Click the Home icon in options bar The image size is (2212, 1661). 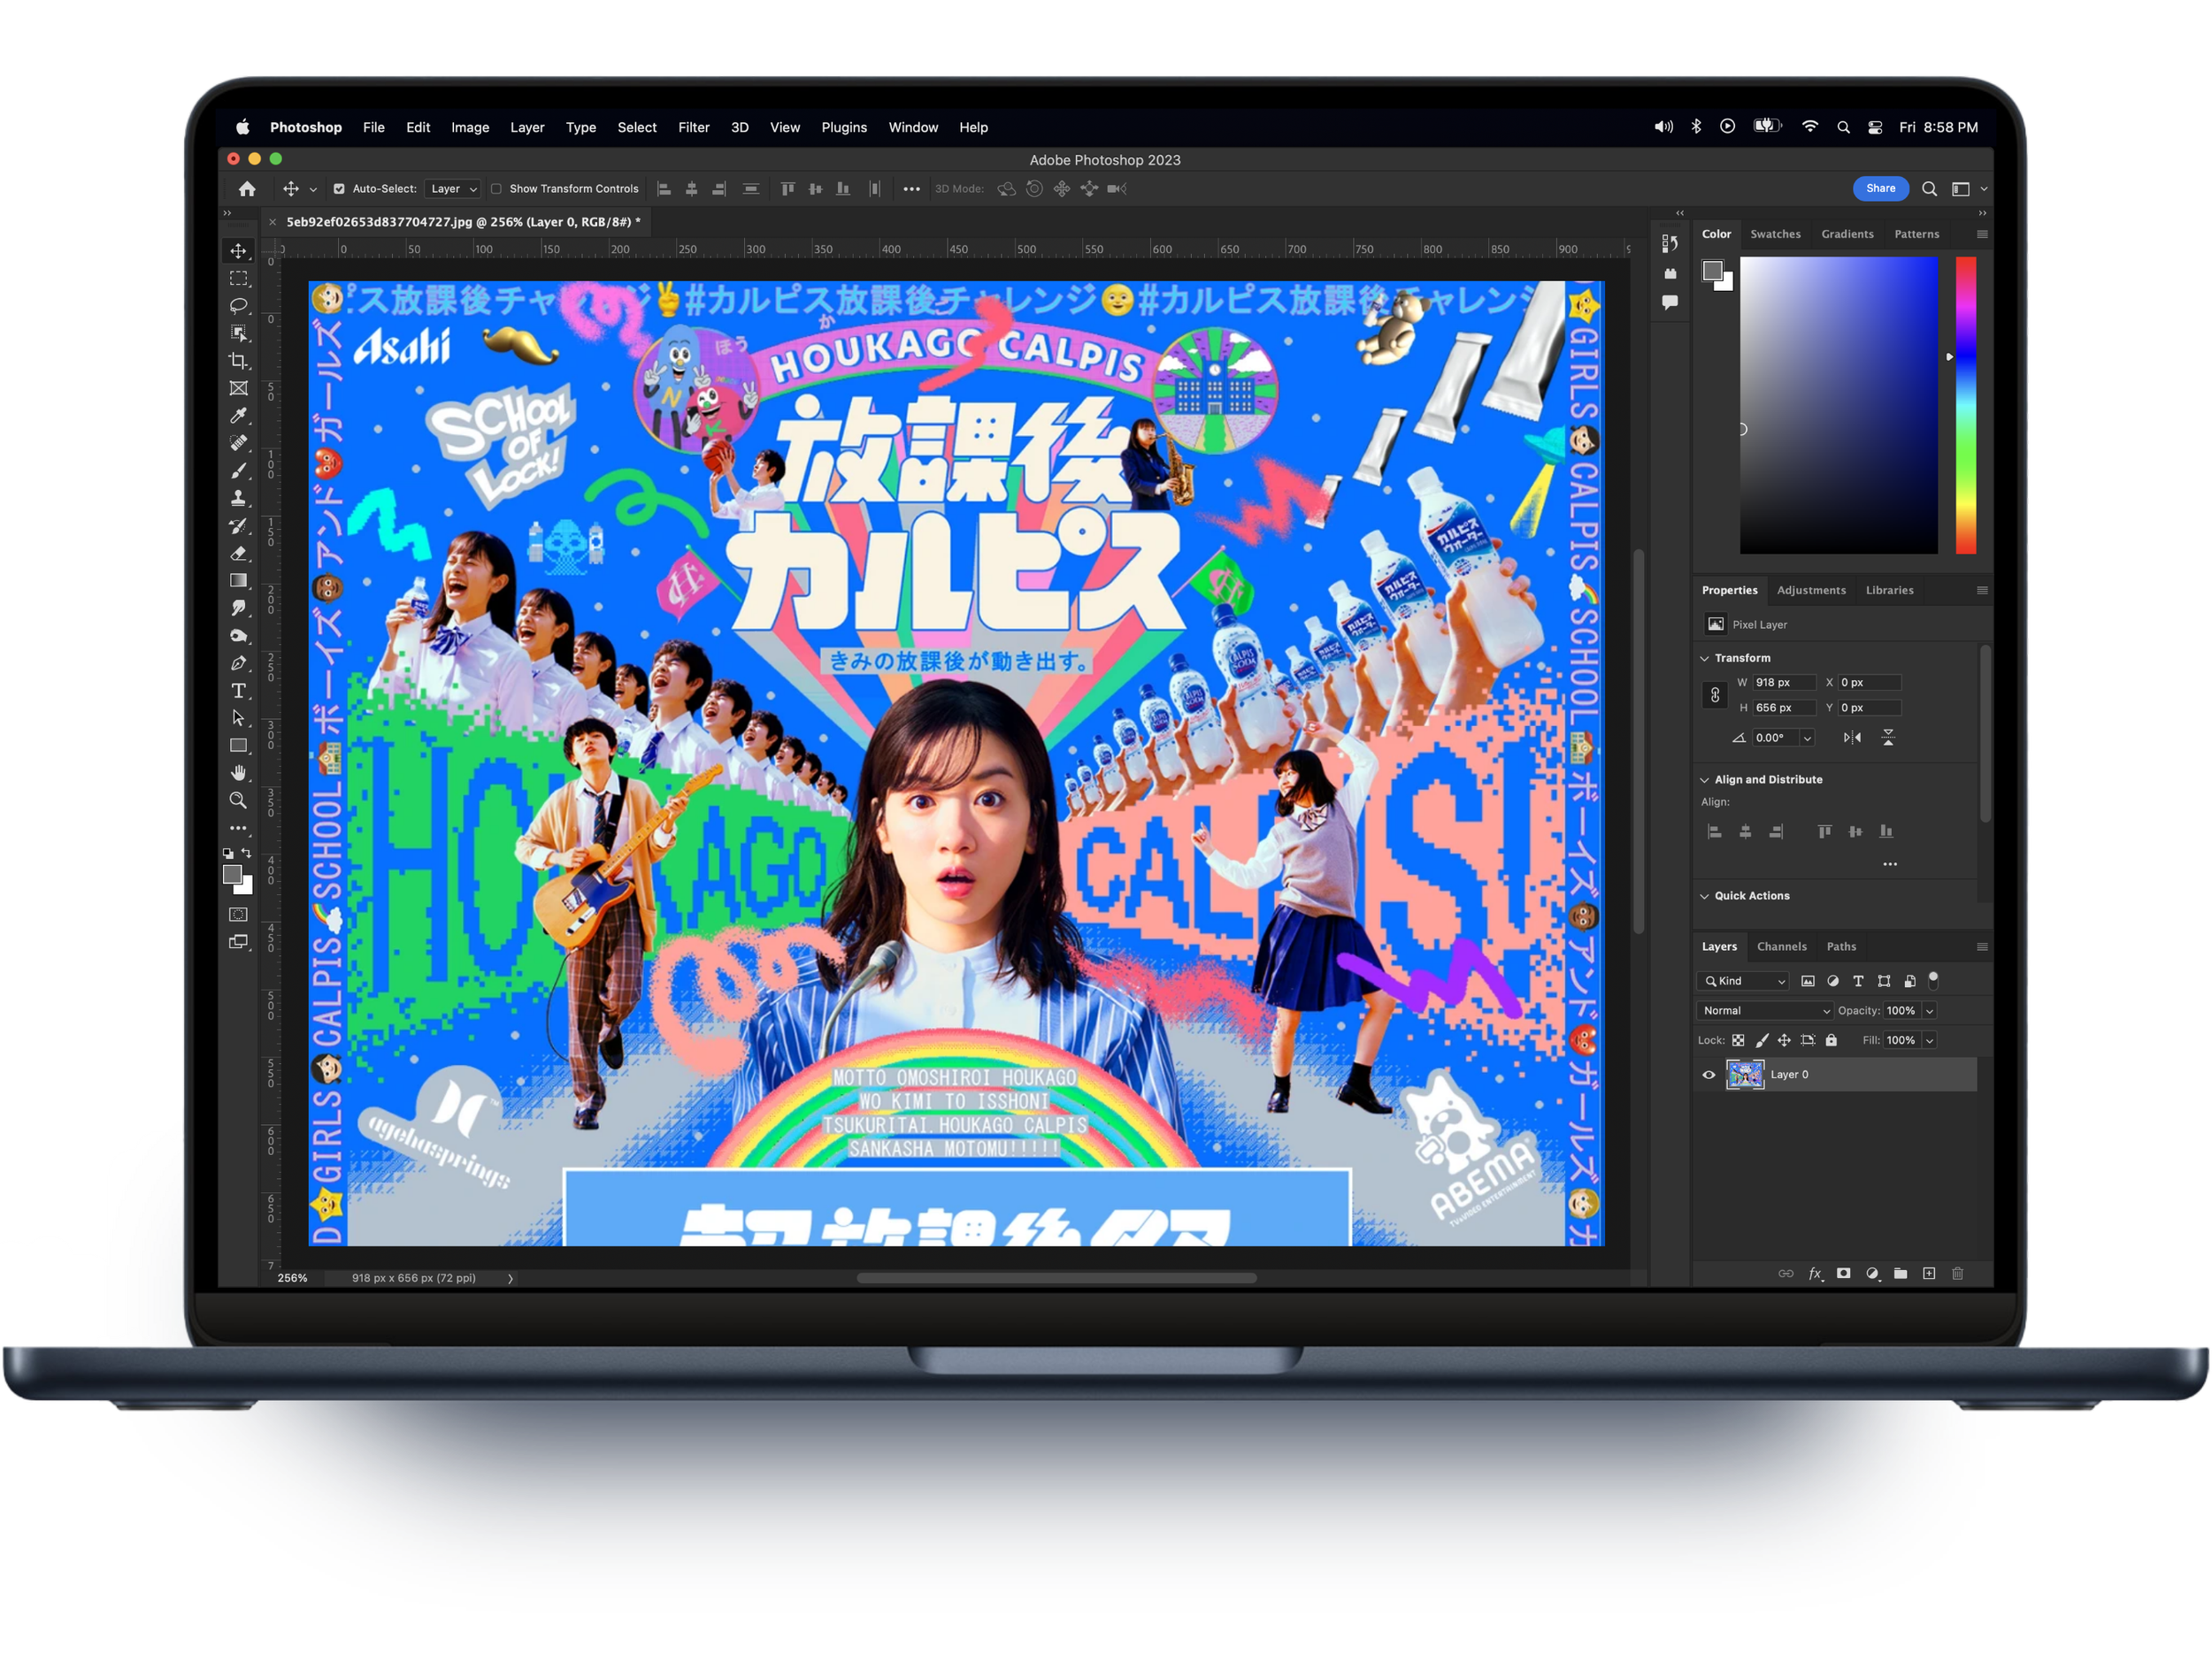247,189
